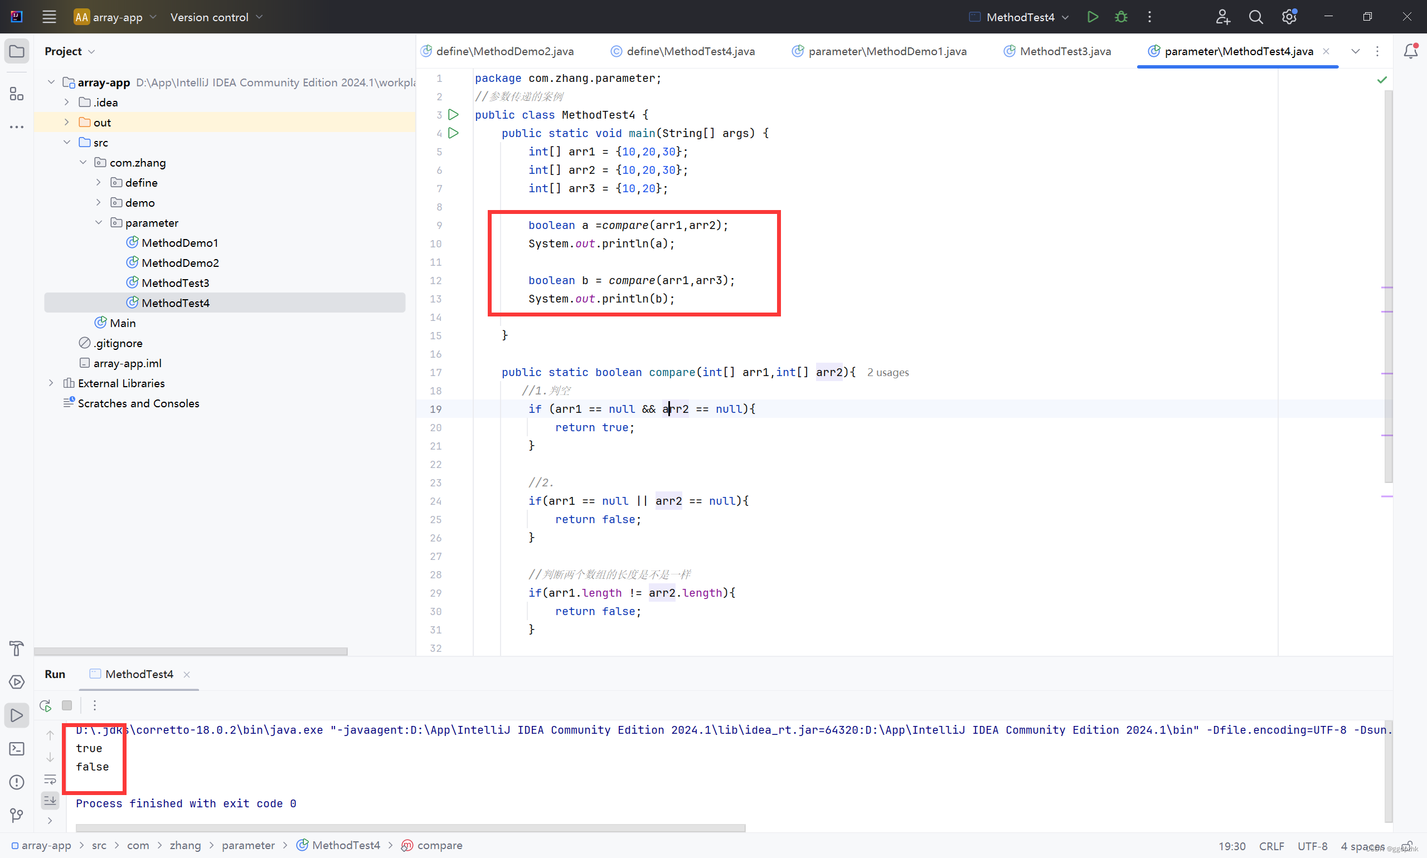Switch to parameter\MethodDemo1.java tab
The width and height of the screenshot is (1427, 858).
point(879,51)
